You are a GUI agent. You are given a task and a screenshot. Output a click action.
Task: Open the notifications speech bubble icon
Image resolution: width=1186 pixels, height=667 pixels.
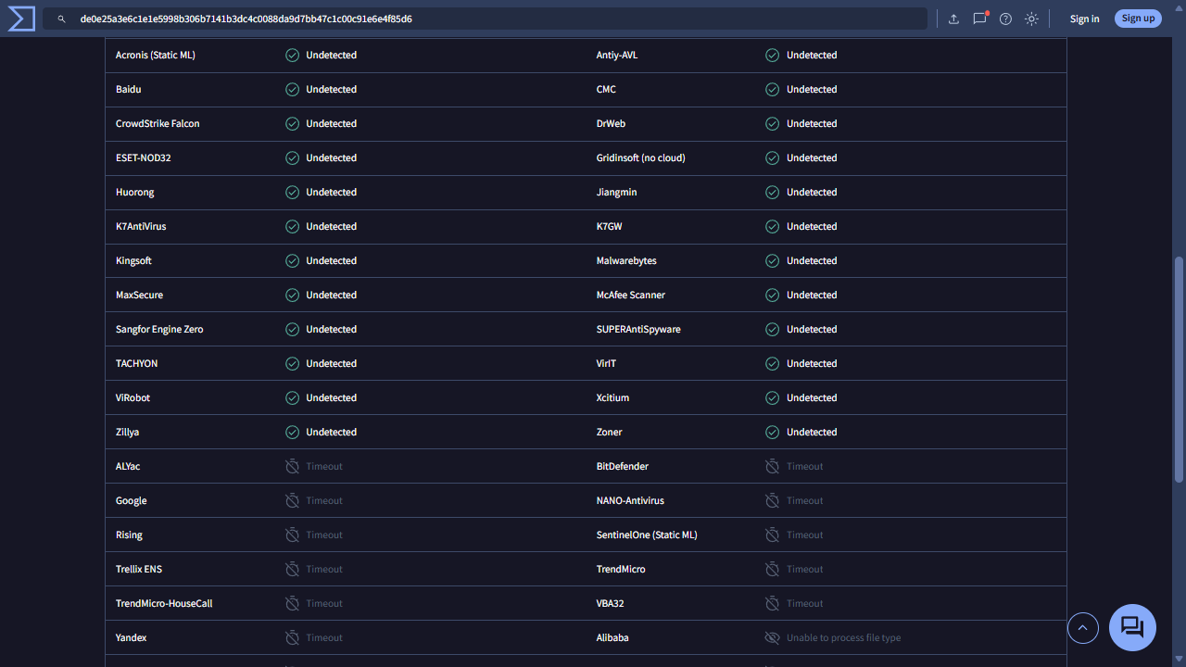979,19
